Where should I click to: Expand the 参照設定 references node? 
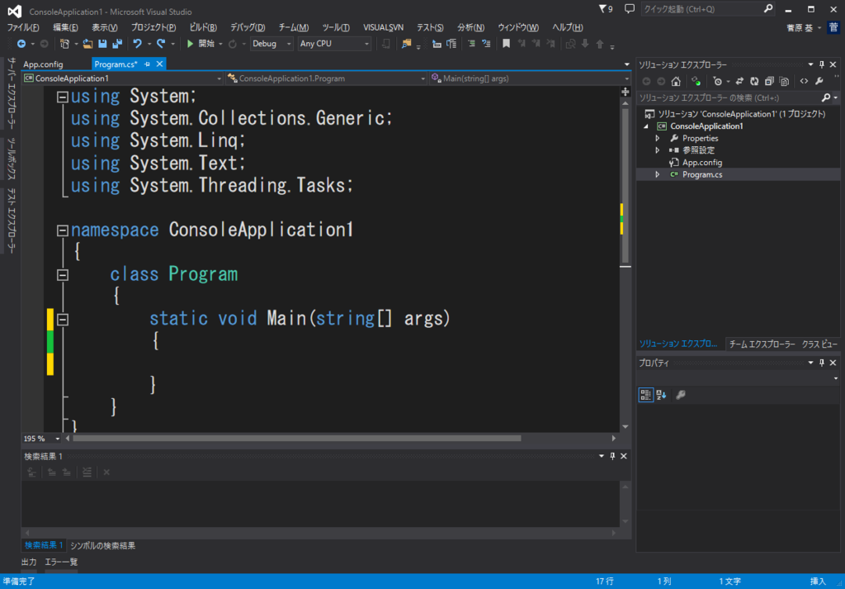coord(657,150)
